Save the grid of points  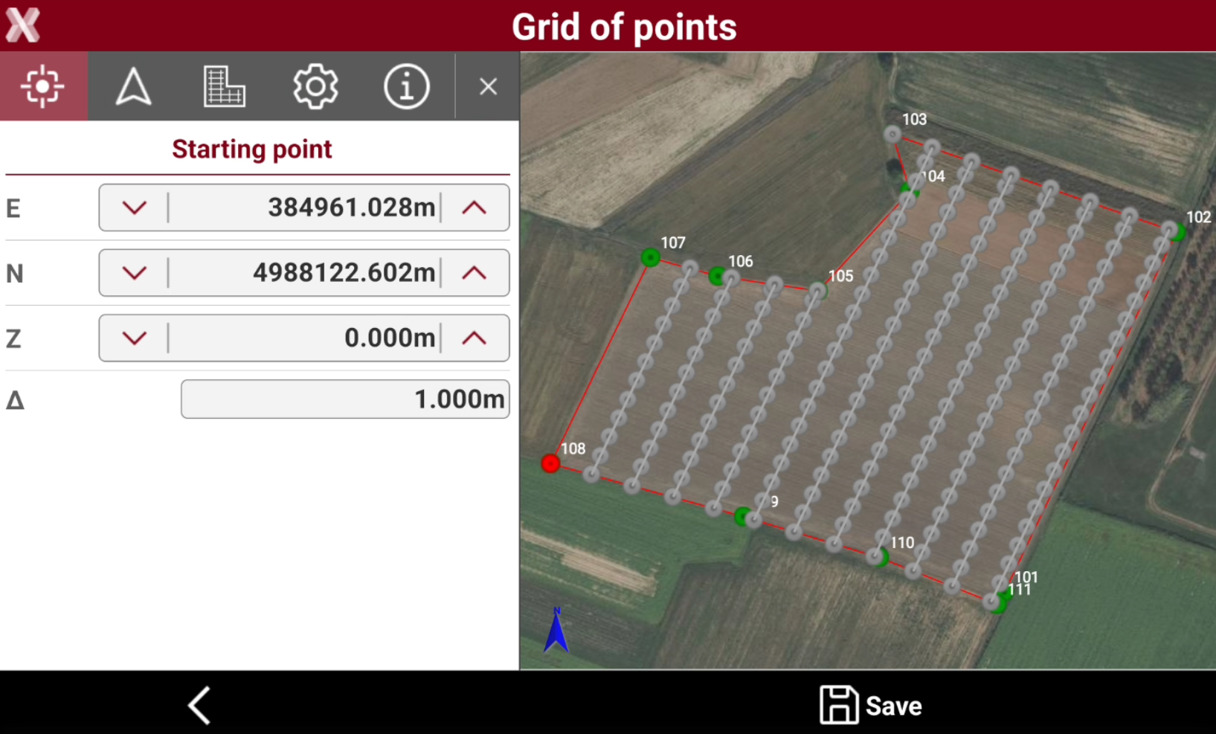(x=871, y=705)
